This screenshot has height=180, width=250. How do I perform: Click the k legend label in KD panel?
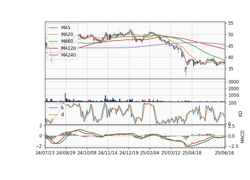click(63, 108)
